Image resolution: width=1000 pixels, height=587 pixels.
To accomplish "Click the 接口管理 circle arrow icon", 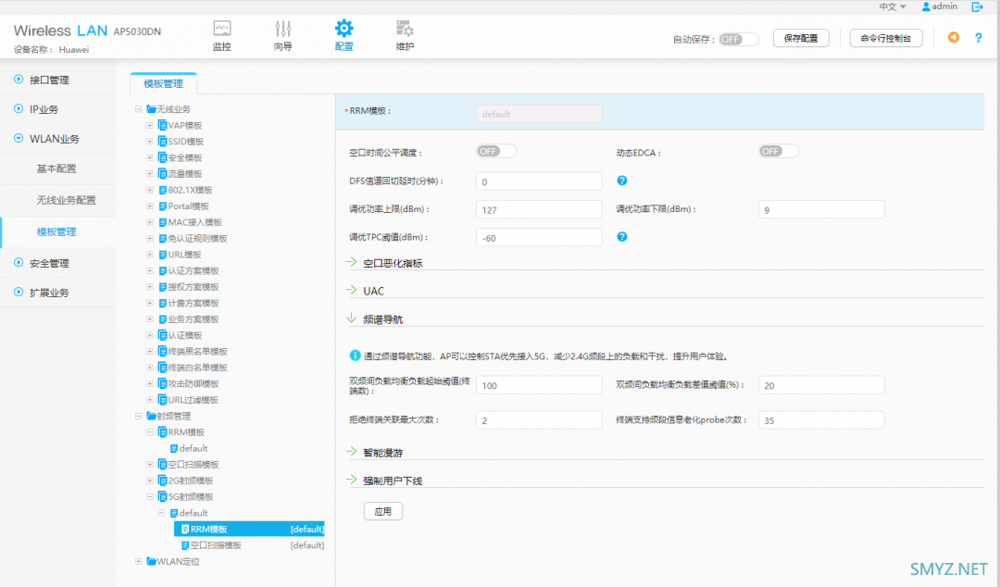I will click(19, 79).
